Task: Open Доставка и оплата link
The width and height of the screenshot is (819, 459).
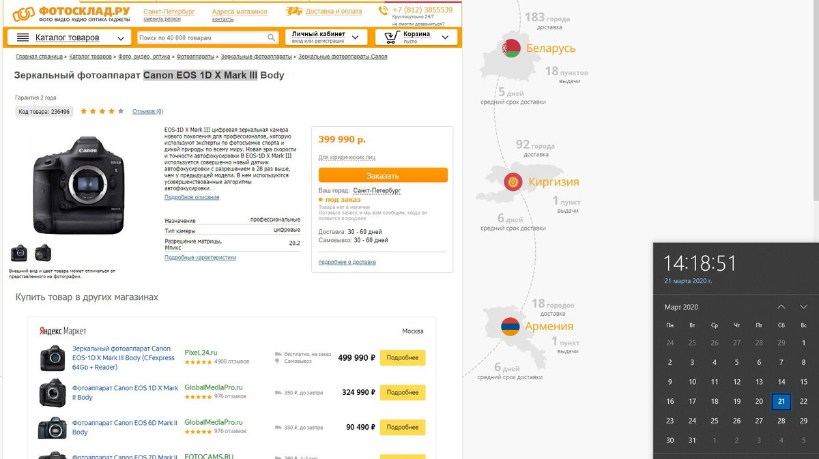Action: (x=334, y=12)
